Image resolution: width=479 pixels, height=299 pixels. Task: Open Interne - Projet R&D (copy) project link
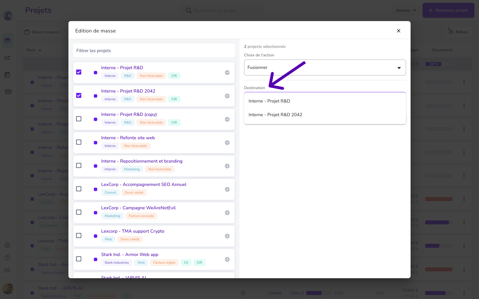point(129,114)
